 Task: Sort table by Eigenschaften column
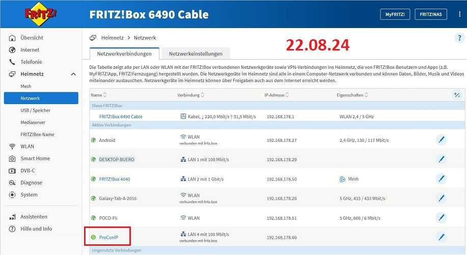352,95
